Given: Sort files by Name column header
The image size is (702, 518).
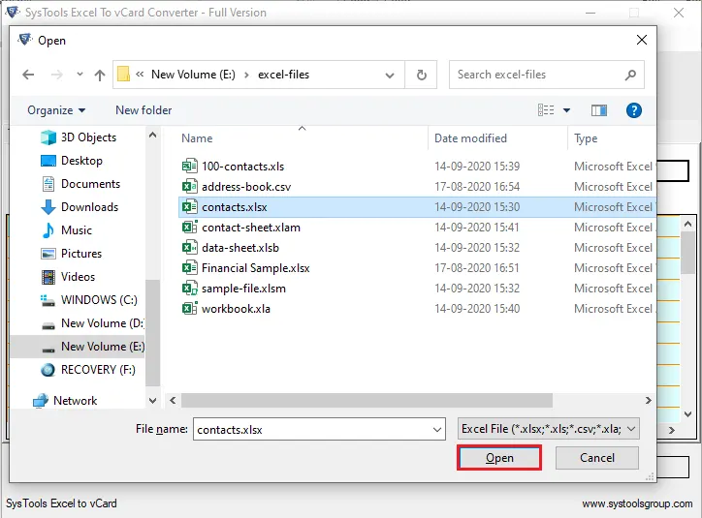Looking at the screenshot, I should 197,138.
